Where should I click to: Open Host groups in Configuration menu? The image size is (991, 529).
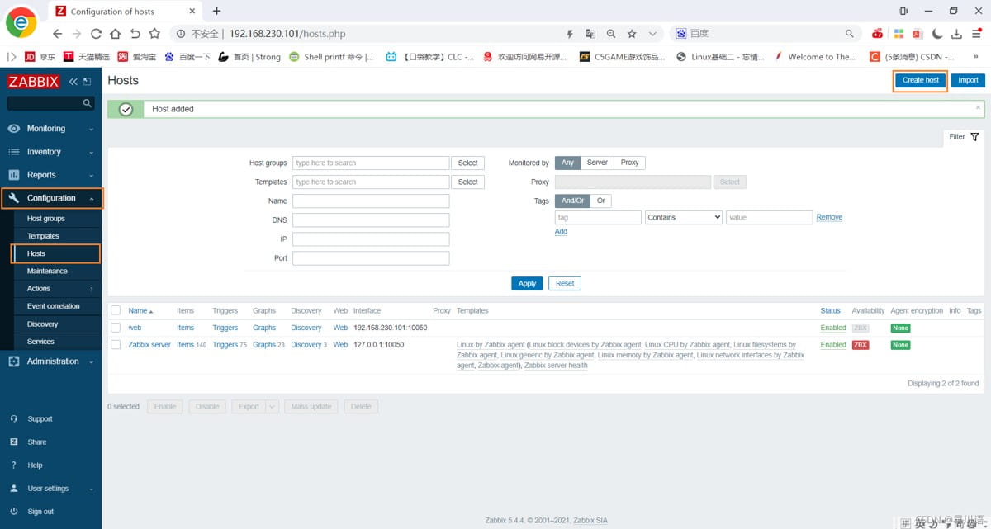coord(45,219)
